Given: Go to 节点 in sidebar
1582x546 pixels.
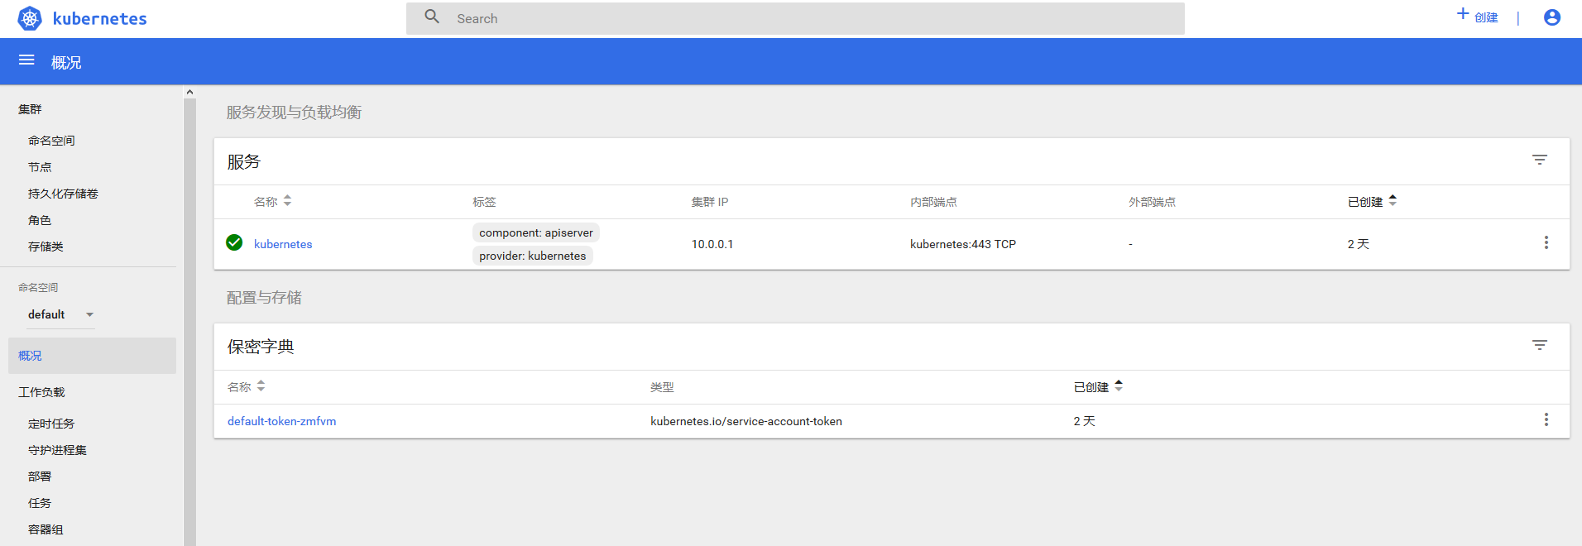Looking at the screenshot, I should pyautogui.click(x=40, y=167).
